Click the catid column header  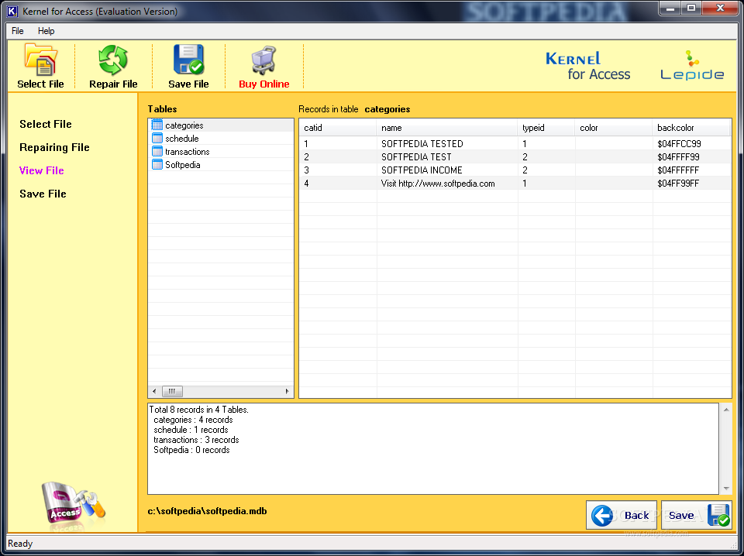coord(338,128)
